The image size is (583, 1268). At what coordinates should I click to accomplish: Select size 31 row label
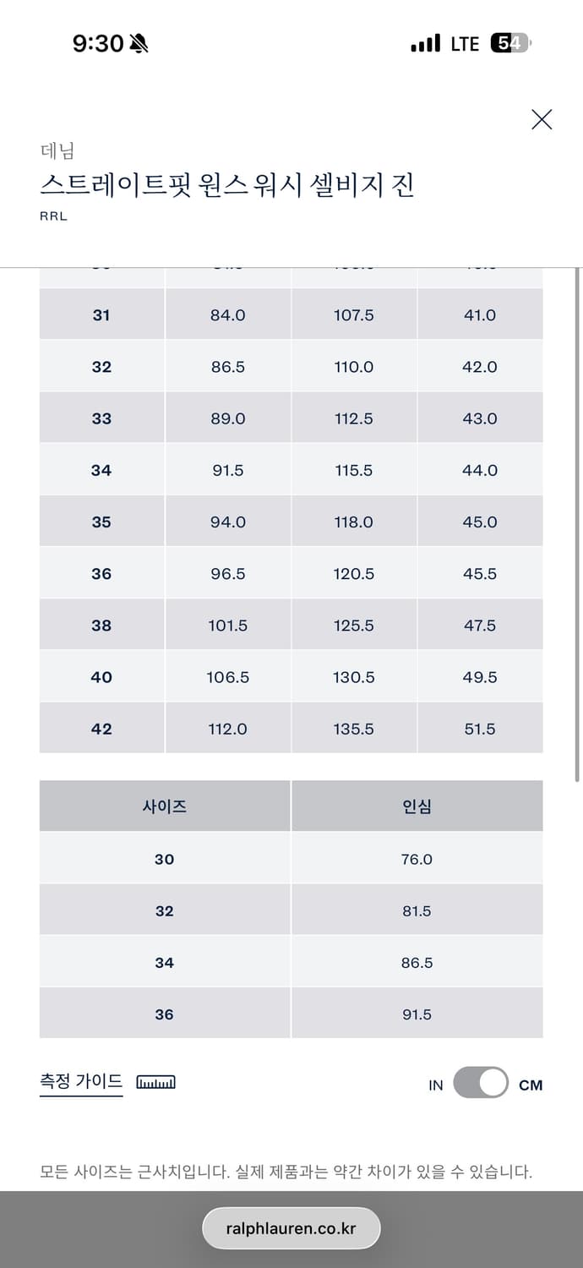point(101,315)
